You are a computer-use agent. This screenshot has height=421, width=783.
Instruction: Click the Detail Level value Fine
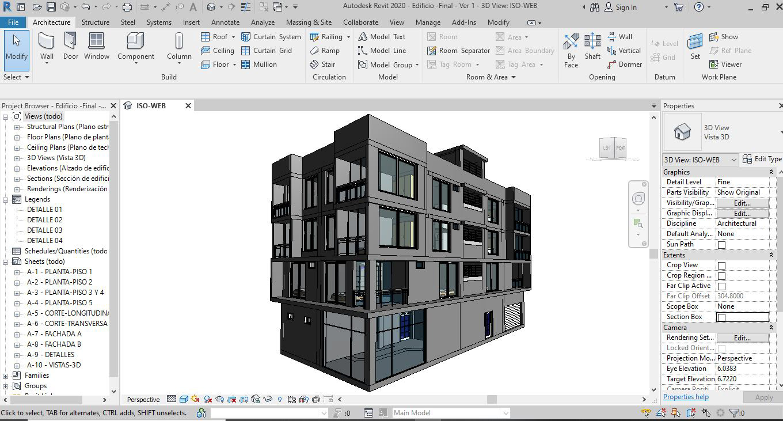(743, 182)
